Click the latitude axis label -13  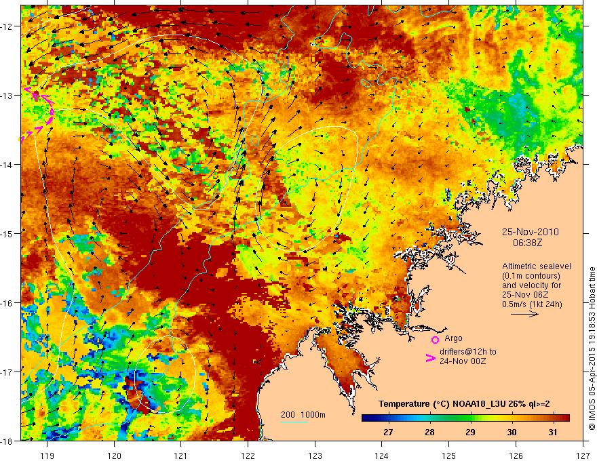tap(6, 96)
